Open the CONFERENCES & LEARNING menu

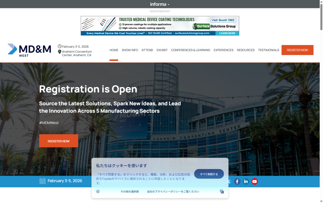(191, 50)
